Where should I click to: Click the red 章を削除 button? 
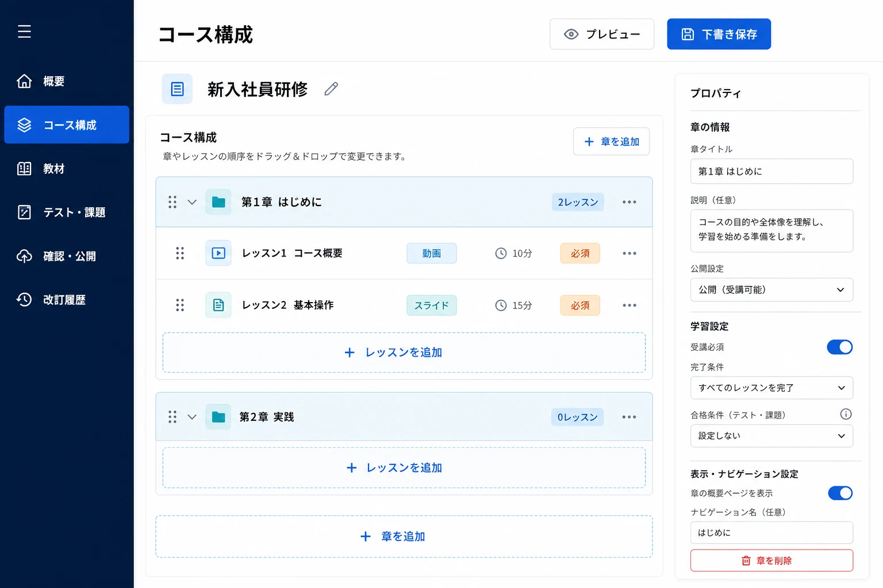[771, 560]
